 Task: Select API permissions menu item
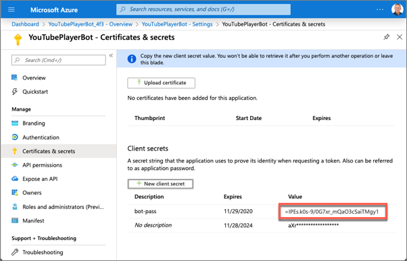[x=42, y=165]
